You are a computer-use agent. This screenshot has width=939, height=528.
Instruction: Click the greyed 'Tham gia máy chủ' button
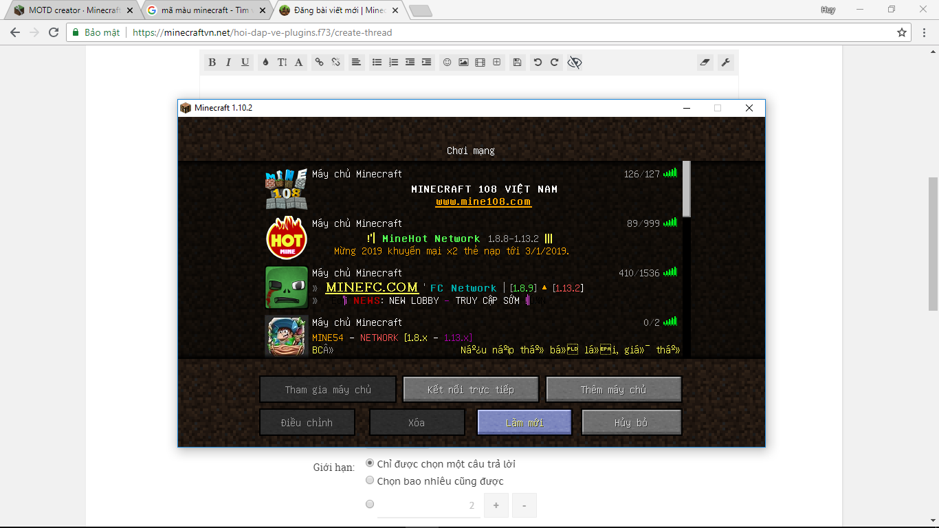pyautogui.click(x=328, y=389)
